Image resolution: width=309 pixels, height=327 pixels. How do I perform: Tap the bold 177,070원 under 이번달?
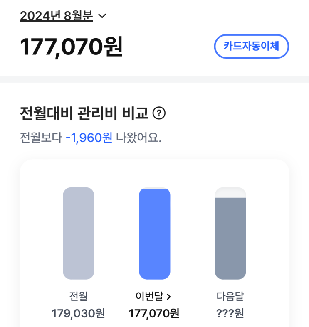154,313
